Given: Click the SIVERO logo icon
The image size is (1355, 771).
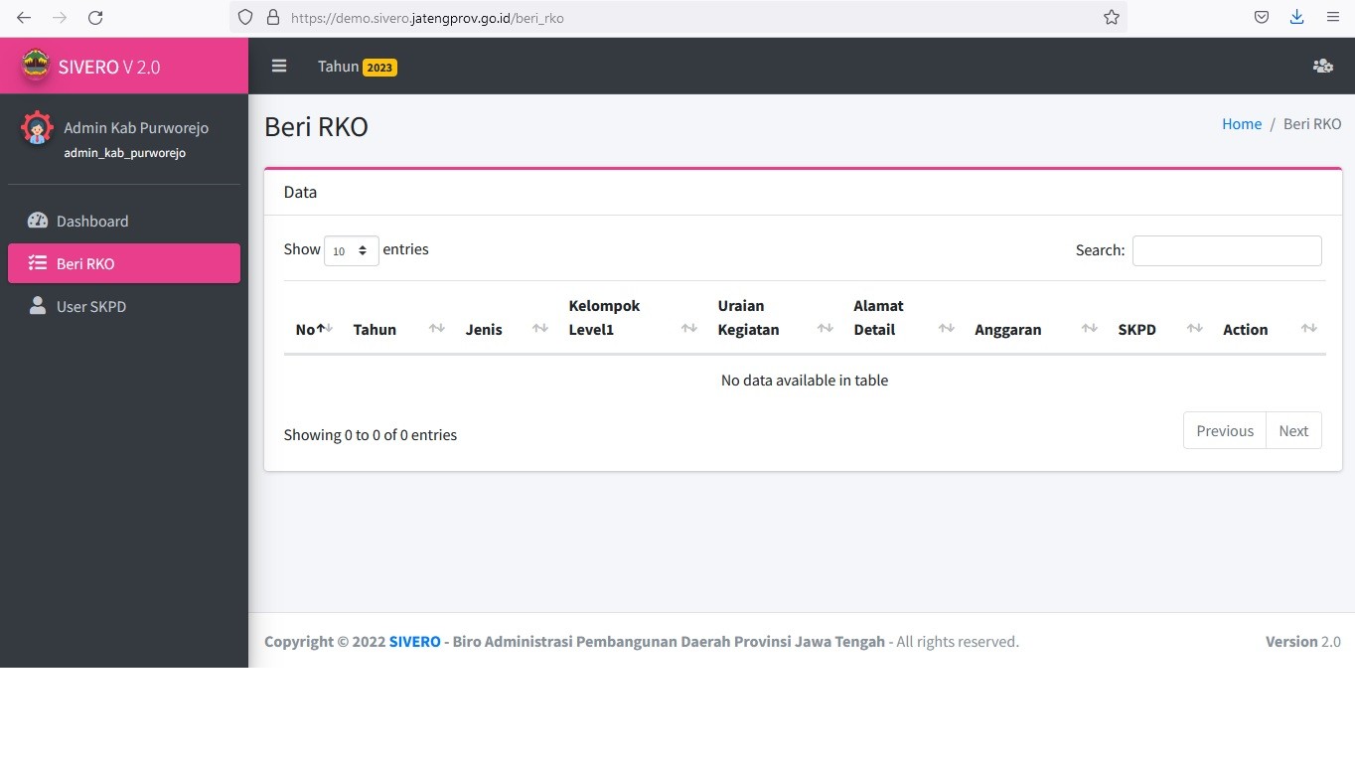Looking at the screenshot, I should (36, 66).
